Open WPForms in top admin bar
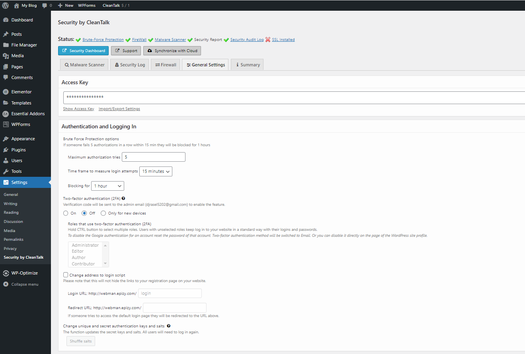This screenshot has height=354, width=525. pos(86,6)
